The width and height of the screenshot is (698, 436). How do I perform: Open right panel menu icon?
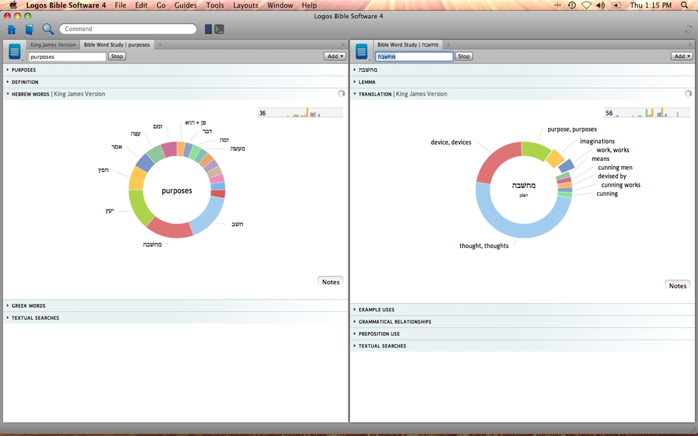[361, 52]
